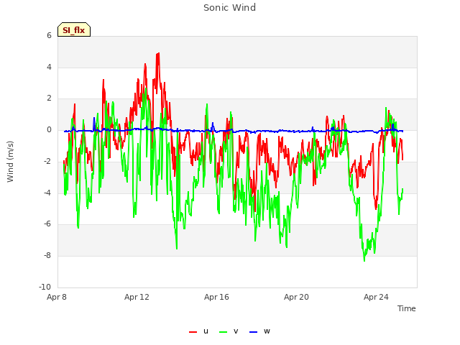Select the Apr 16 x-axis label
460x345 pixels.
pos(216,297)
